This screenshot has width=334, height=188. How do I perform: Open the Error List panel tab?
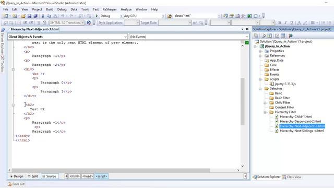click(16, 184)
